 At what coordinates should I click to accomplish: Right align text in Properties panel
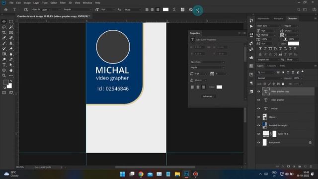tap(203, 87)
